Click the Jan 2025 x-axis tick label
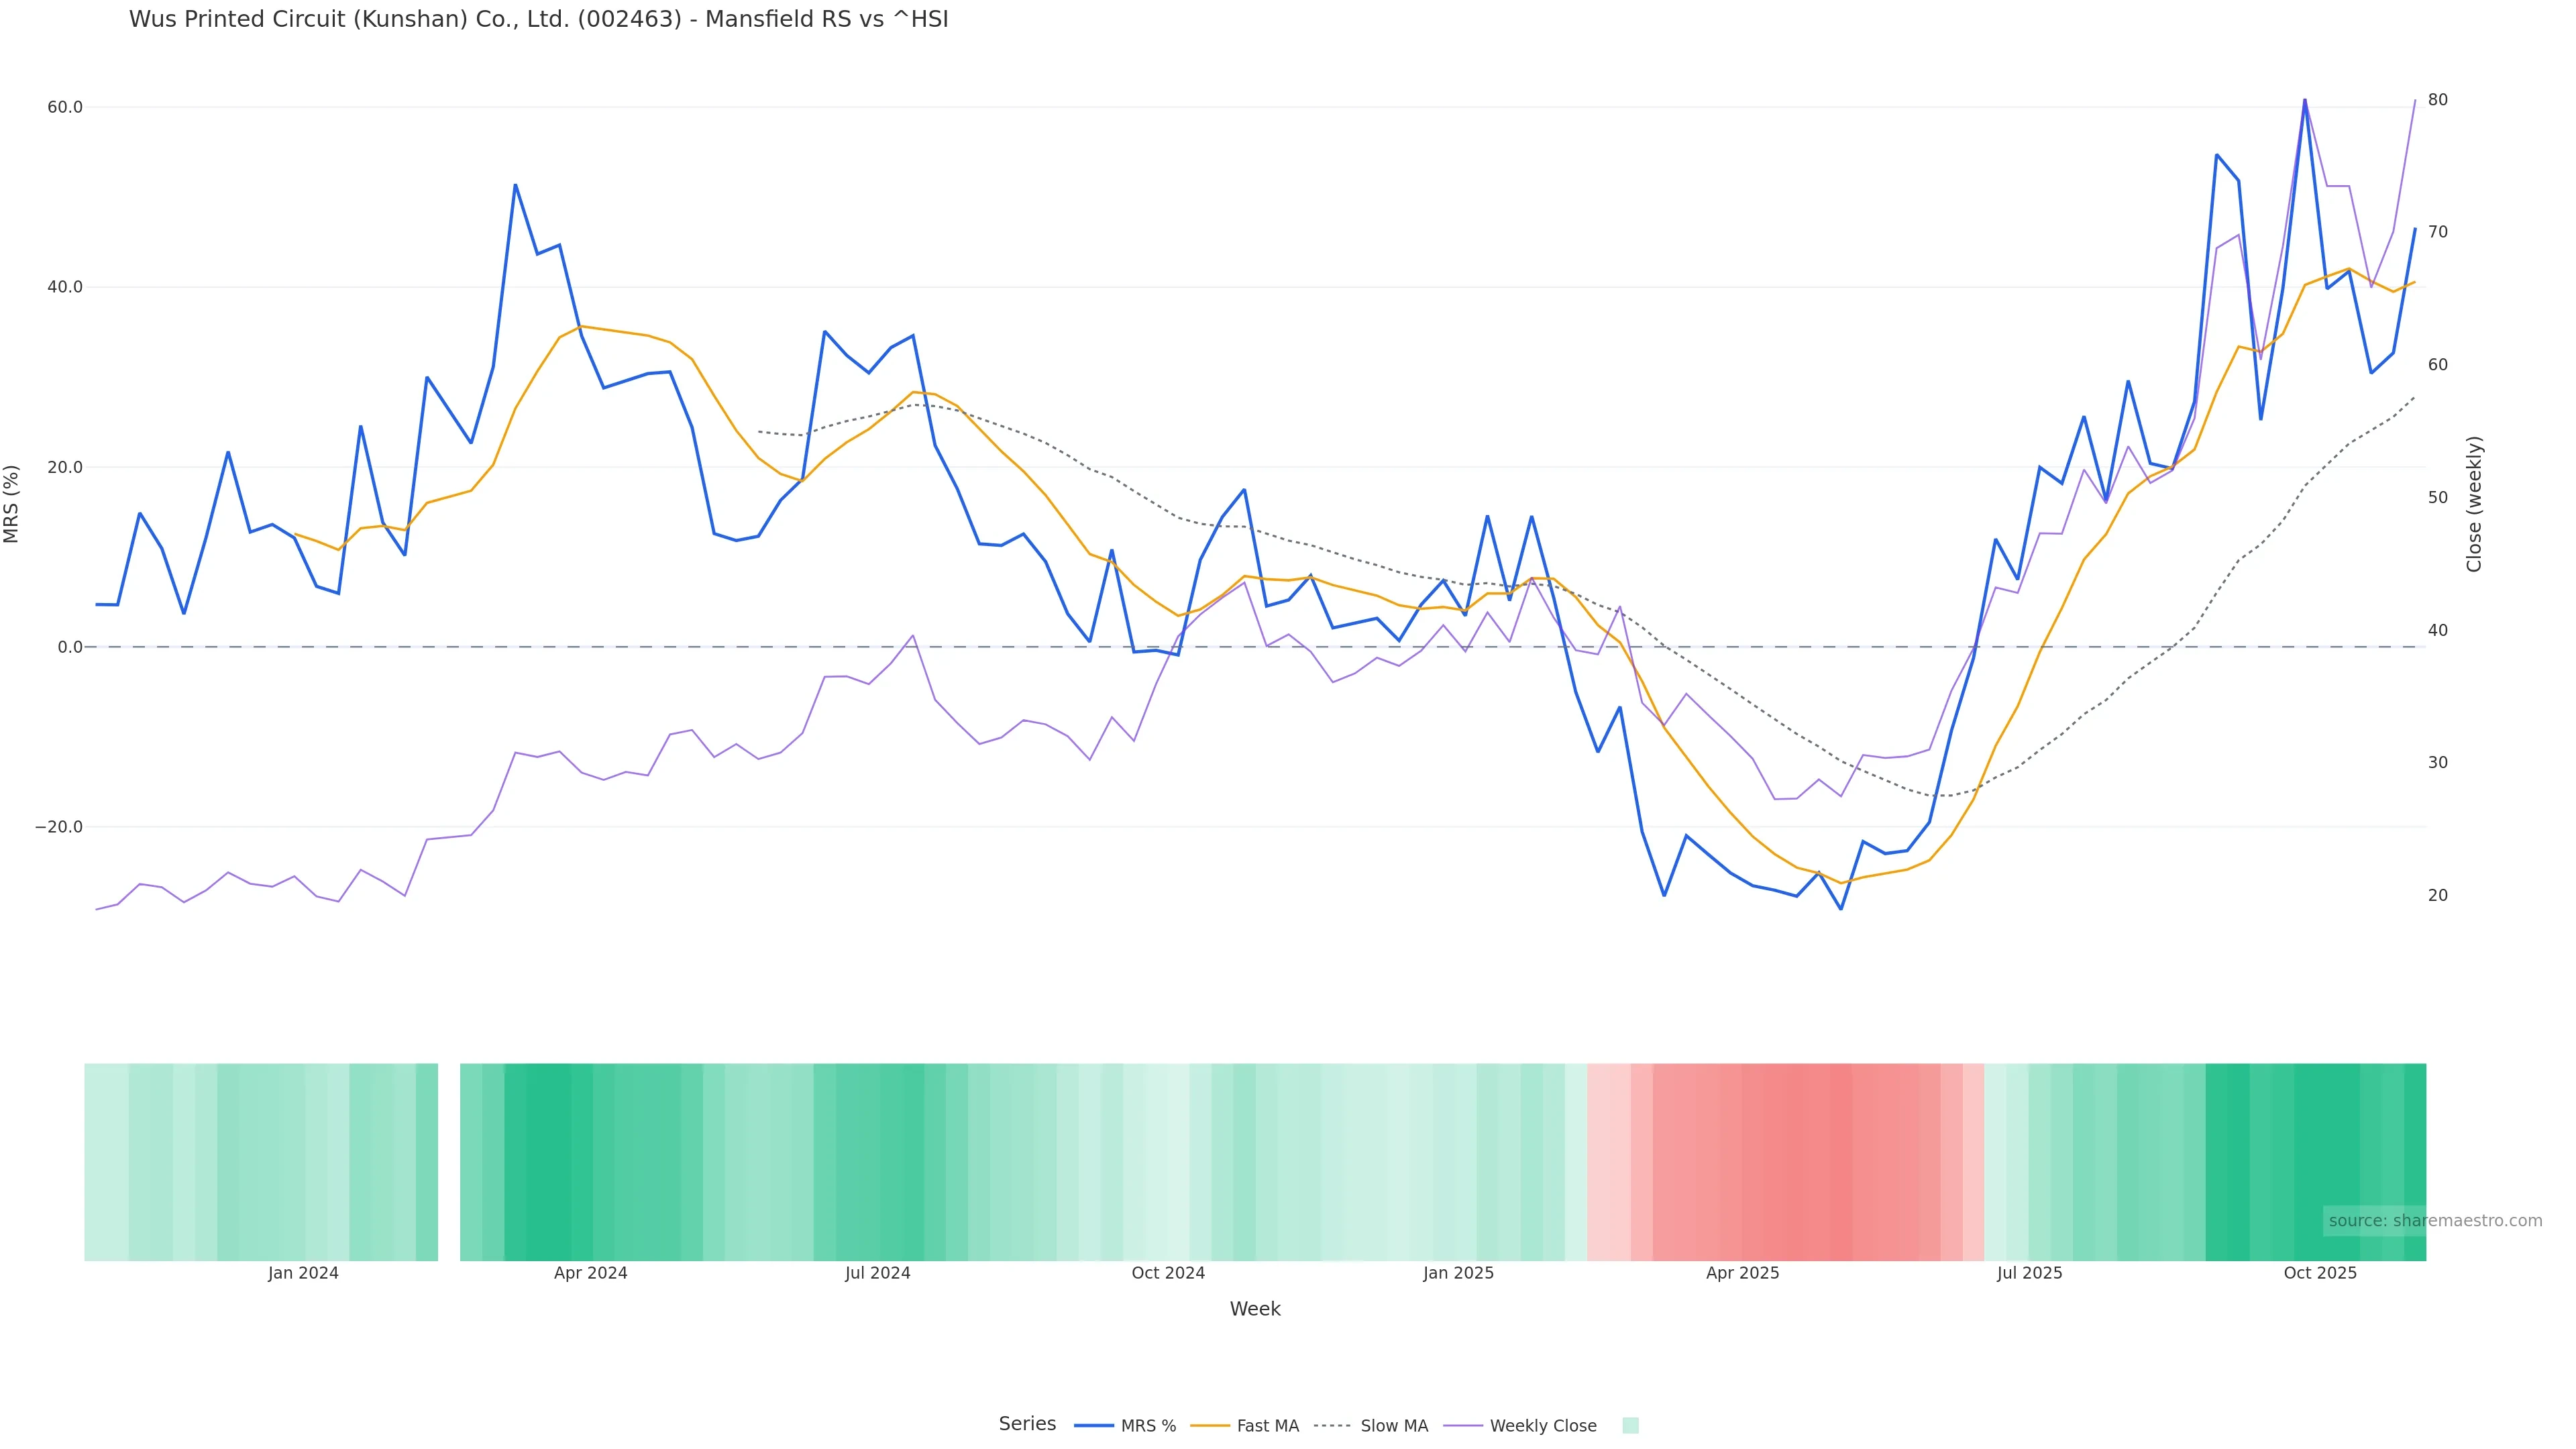 (x=1458, y=1273)
